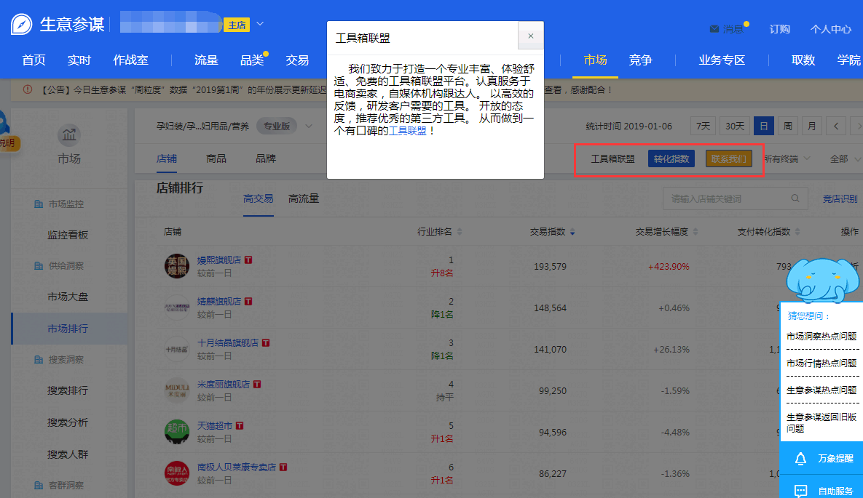Viewport: 863px width, 498px height.
Task: Switch to the 高流量 ranking tab
Action: click(x=304, y=198)
